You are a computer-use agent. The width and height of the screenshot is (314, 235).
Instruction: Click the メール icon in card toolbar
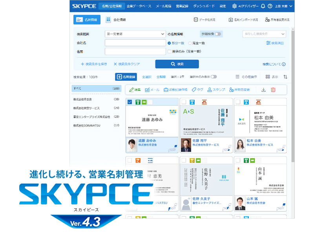point(147,90)
